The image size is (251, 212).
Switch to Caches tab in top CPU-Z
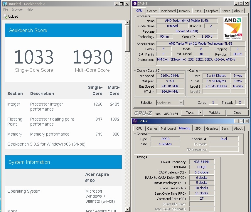pyautogui.click(x=152, y=11)
